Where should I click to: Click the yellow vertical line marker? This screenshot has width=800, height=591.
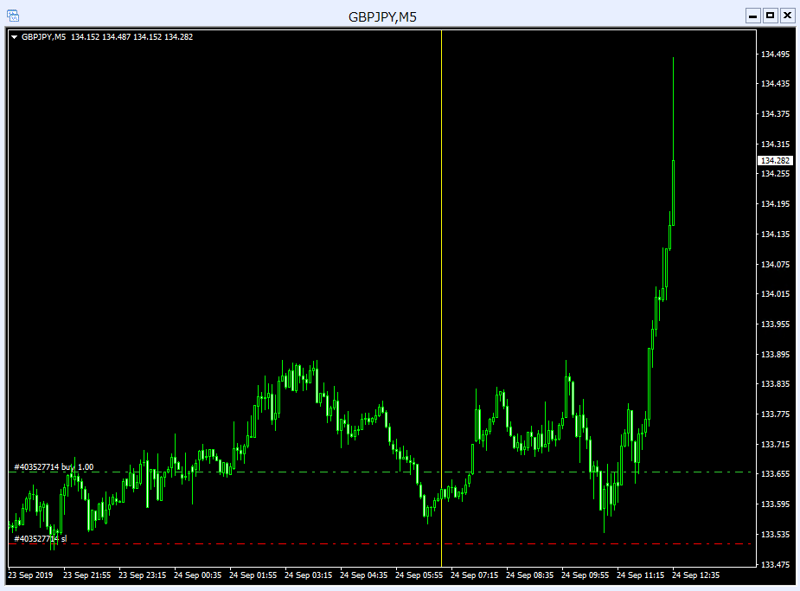click(x=441, y=299)
